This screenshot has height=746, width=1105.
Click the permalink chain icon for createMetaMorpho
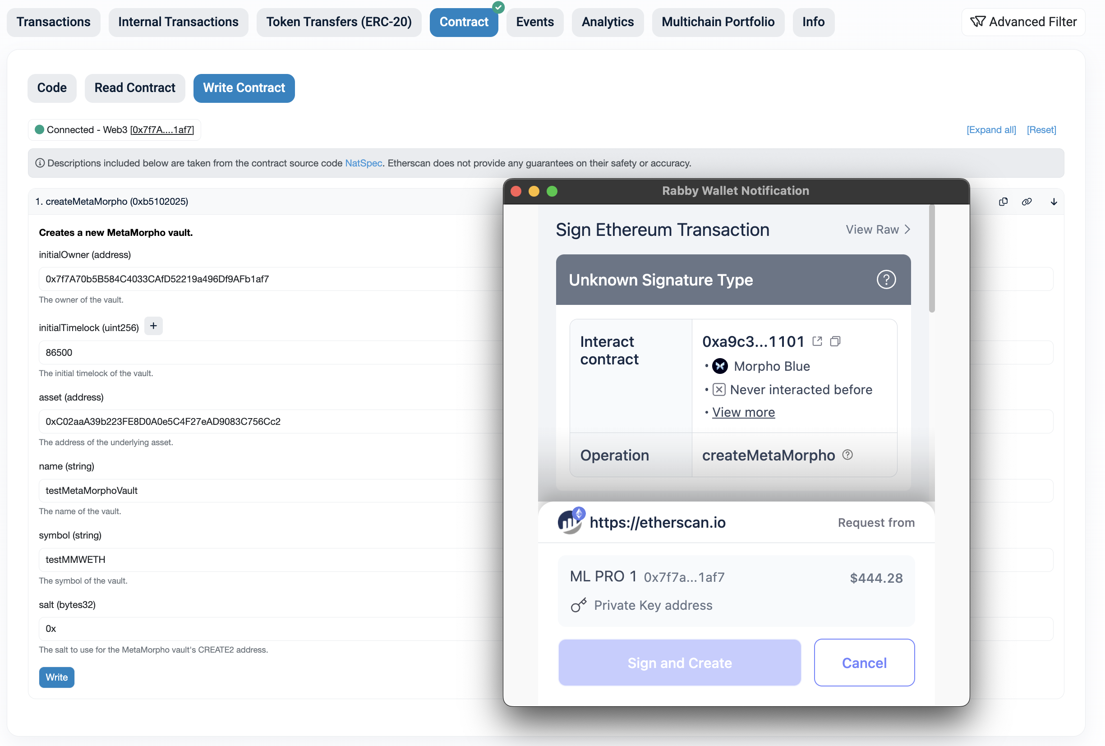click(x=1027, y=202)
